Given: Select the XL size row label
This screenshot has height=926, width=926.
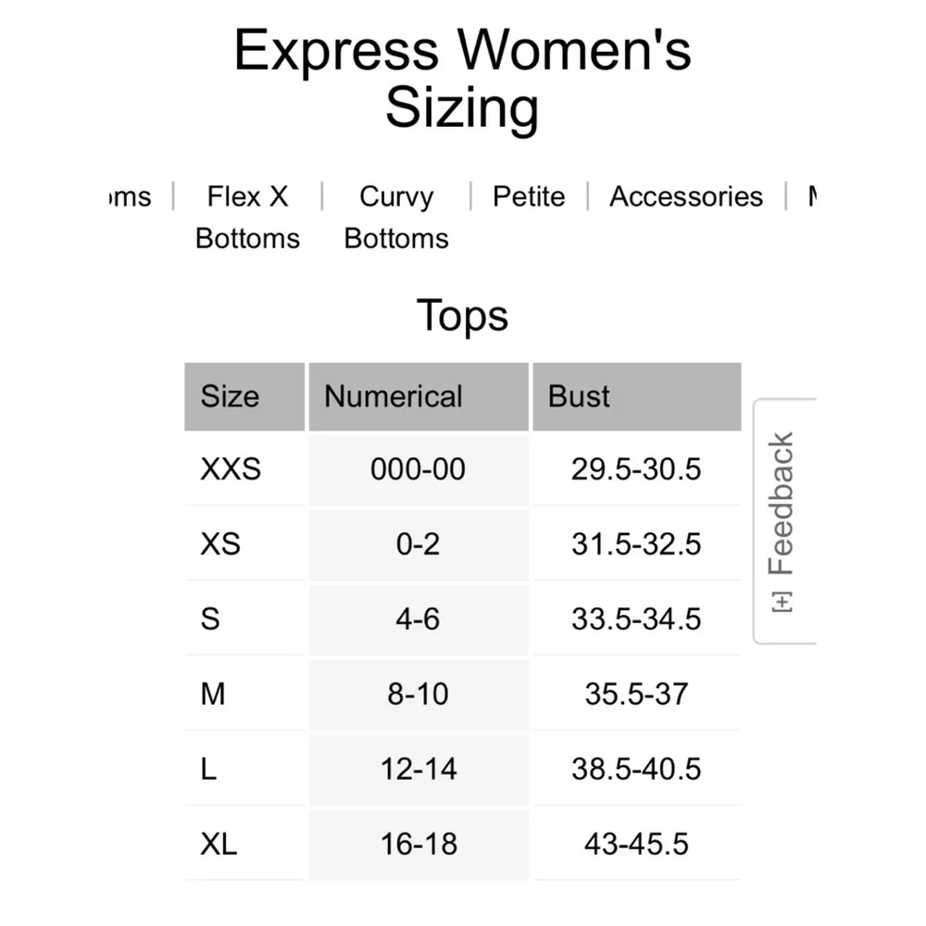Looking at the screenshot, I should [219, 844].
